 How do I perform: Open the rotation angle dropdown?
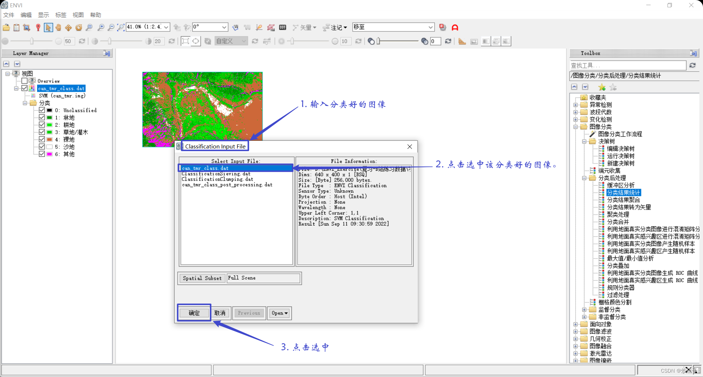224,27
